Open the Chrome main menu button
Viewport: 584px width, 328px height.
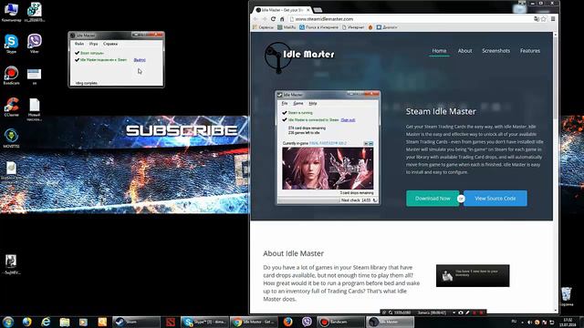pyautogui.click(x=553, y=19)
